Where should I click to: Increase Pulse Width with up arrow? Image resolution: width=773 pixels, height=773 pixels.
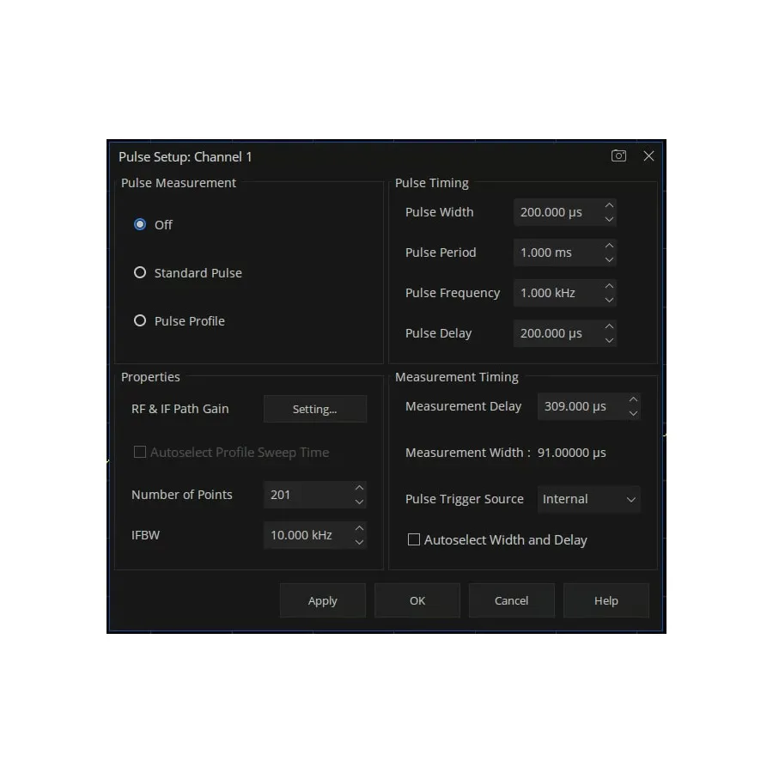tap(609, 205)
